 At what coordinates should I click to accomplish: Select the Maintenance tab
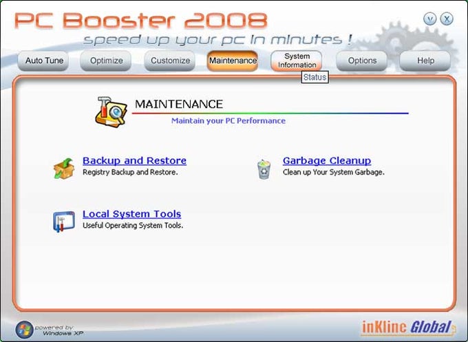pyautogui.click(x=233, y=61)
